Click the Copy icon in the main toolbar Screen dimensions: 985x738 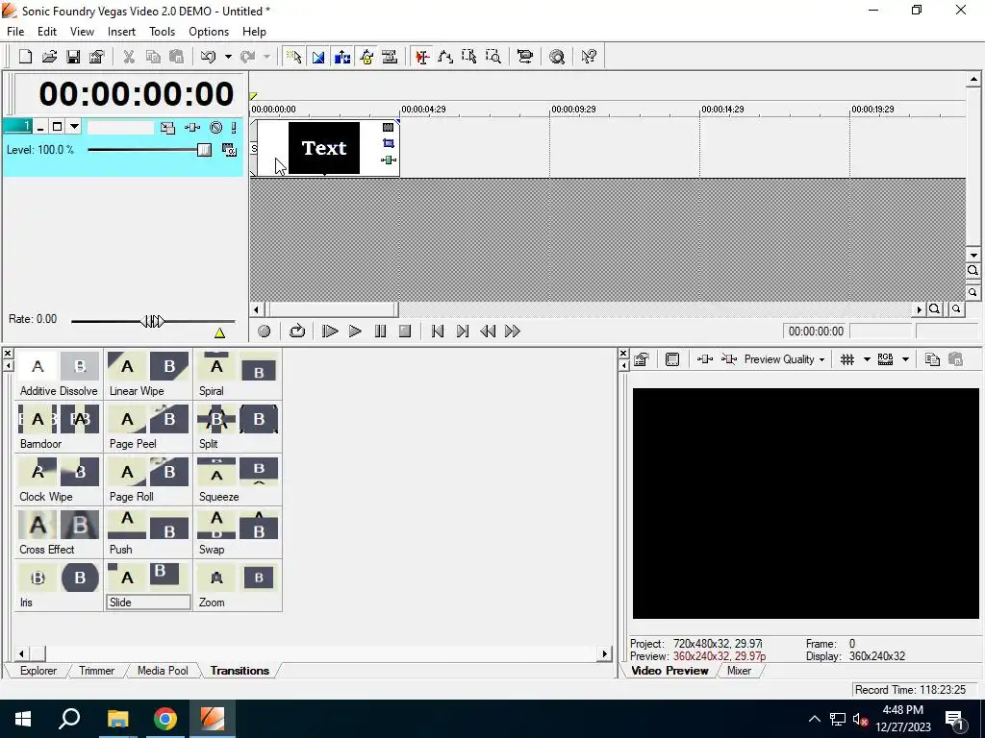click(x=153, y=57)
